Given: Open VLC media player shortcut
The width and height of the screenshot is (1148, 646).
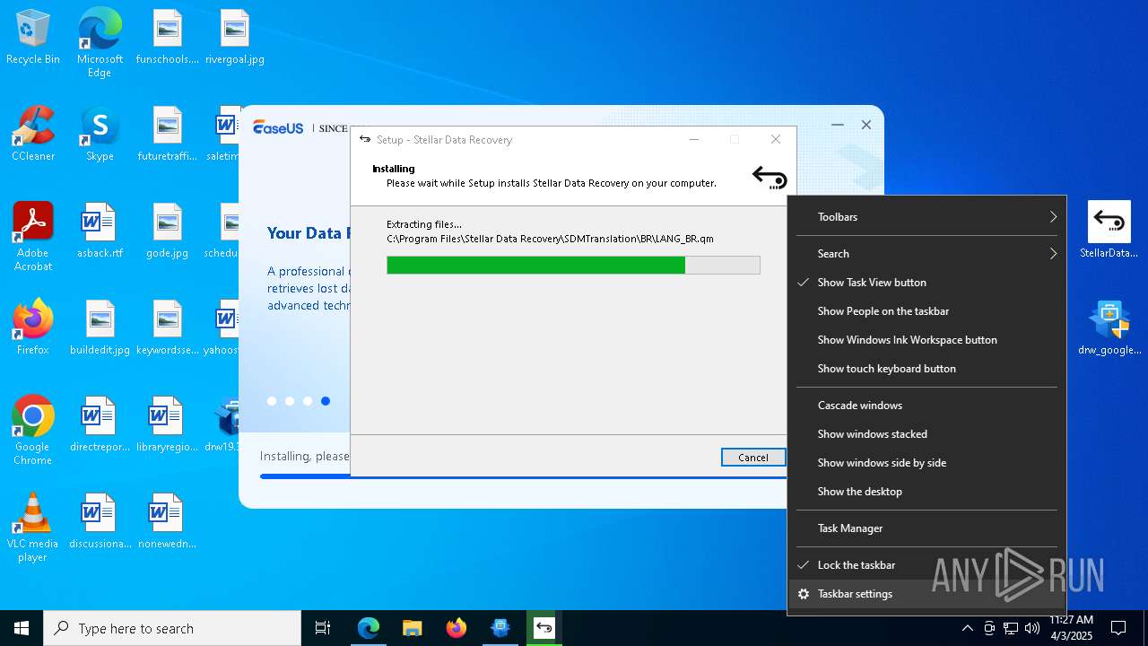Looking at the screenshot, I should coord(33,527).
